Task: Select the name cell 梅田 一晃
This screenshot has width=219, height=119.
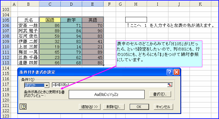Action: pos(28,52)
